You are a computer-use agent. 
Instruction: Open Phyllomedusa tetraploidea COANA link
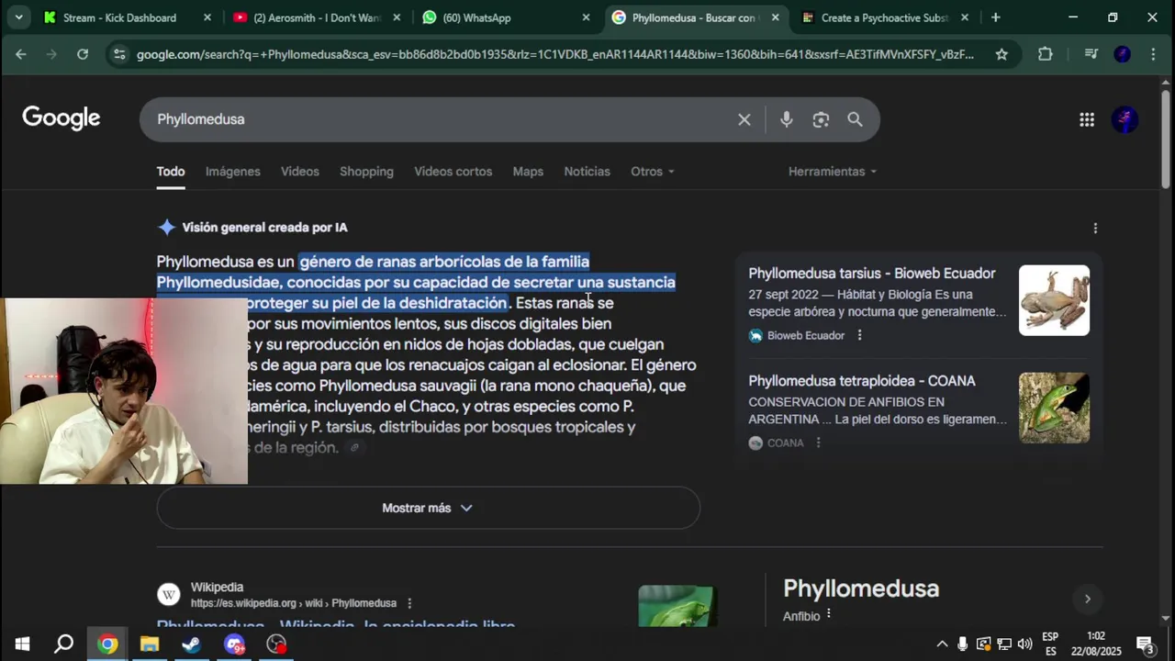(861, 381)
